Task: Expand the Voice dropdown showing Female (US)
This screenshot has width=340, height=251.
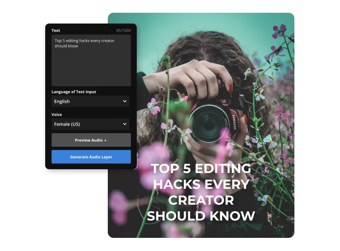Action: point(90,124)
